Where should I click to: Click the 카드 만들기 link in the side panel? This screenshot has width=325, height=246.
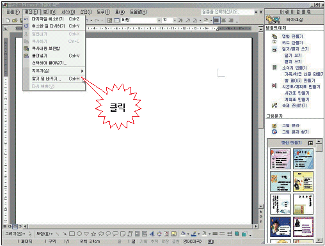coord(292,43)
